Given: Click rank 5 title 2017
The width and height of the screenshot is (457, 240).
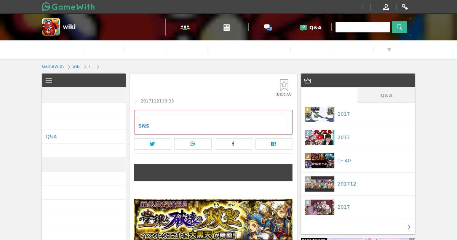Looking at the screenshot, I should click(x=344, y=207).
